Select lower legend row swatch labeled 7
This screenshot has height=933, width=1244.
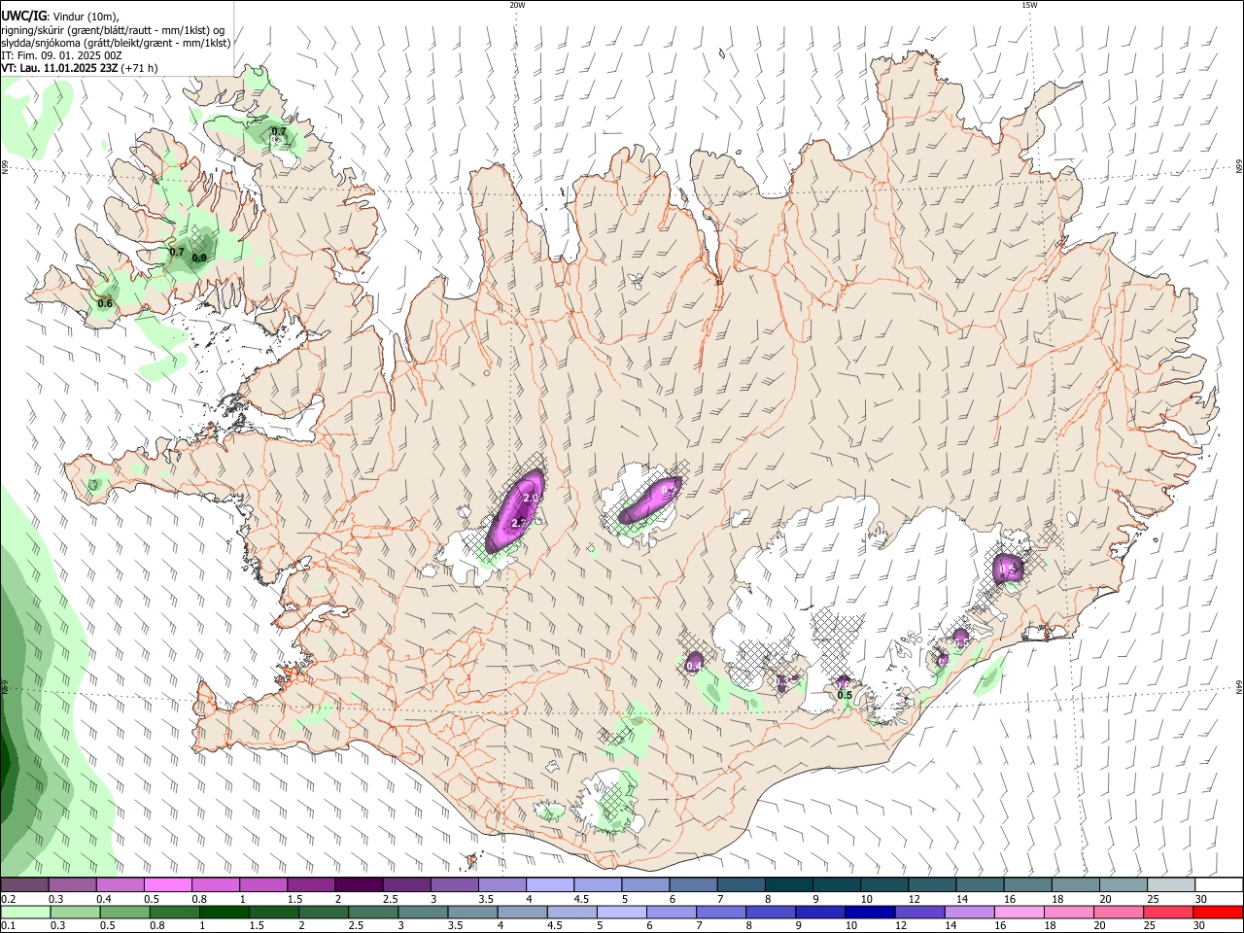(720, 913)
